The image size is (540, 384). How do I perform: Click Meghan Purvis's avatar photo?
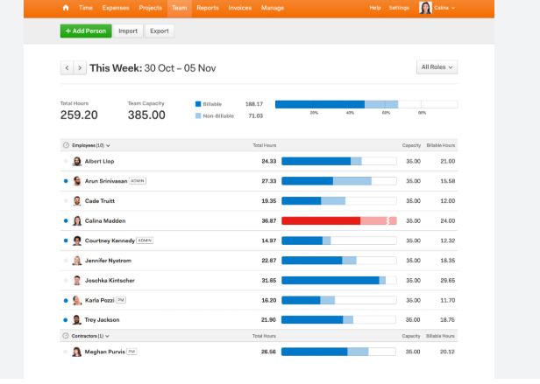77,352
